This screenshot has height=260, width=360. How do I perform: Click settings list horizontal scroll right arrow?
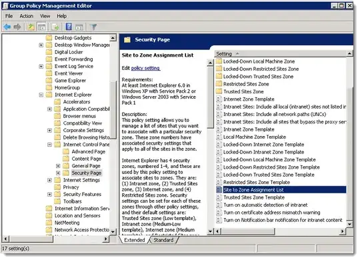click(343, 231)
